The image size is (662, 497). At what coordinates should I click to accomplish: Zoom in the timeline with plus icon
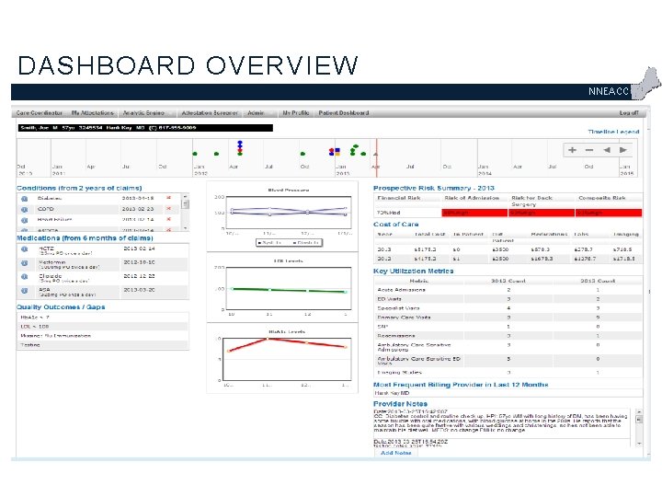572,150
